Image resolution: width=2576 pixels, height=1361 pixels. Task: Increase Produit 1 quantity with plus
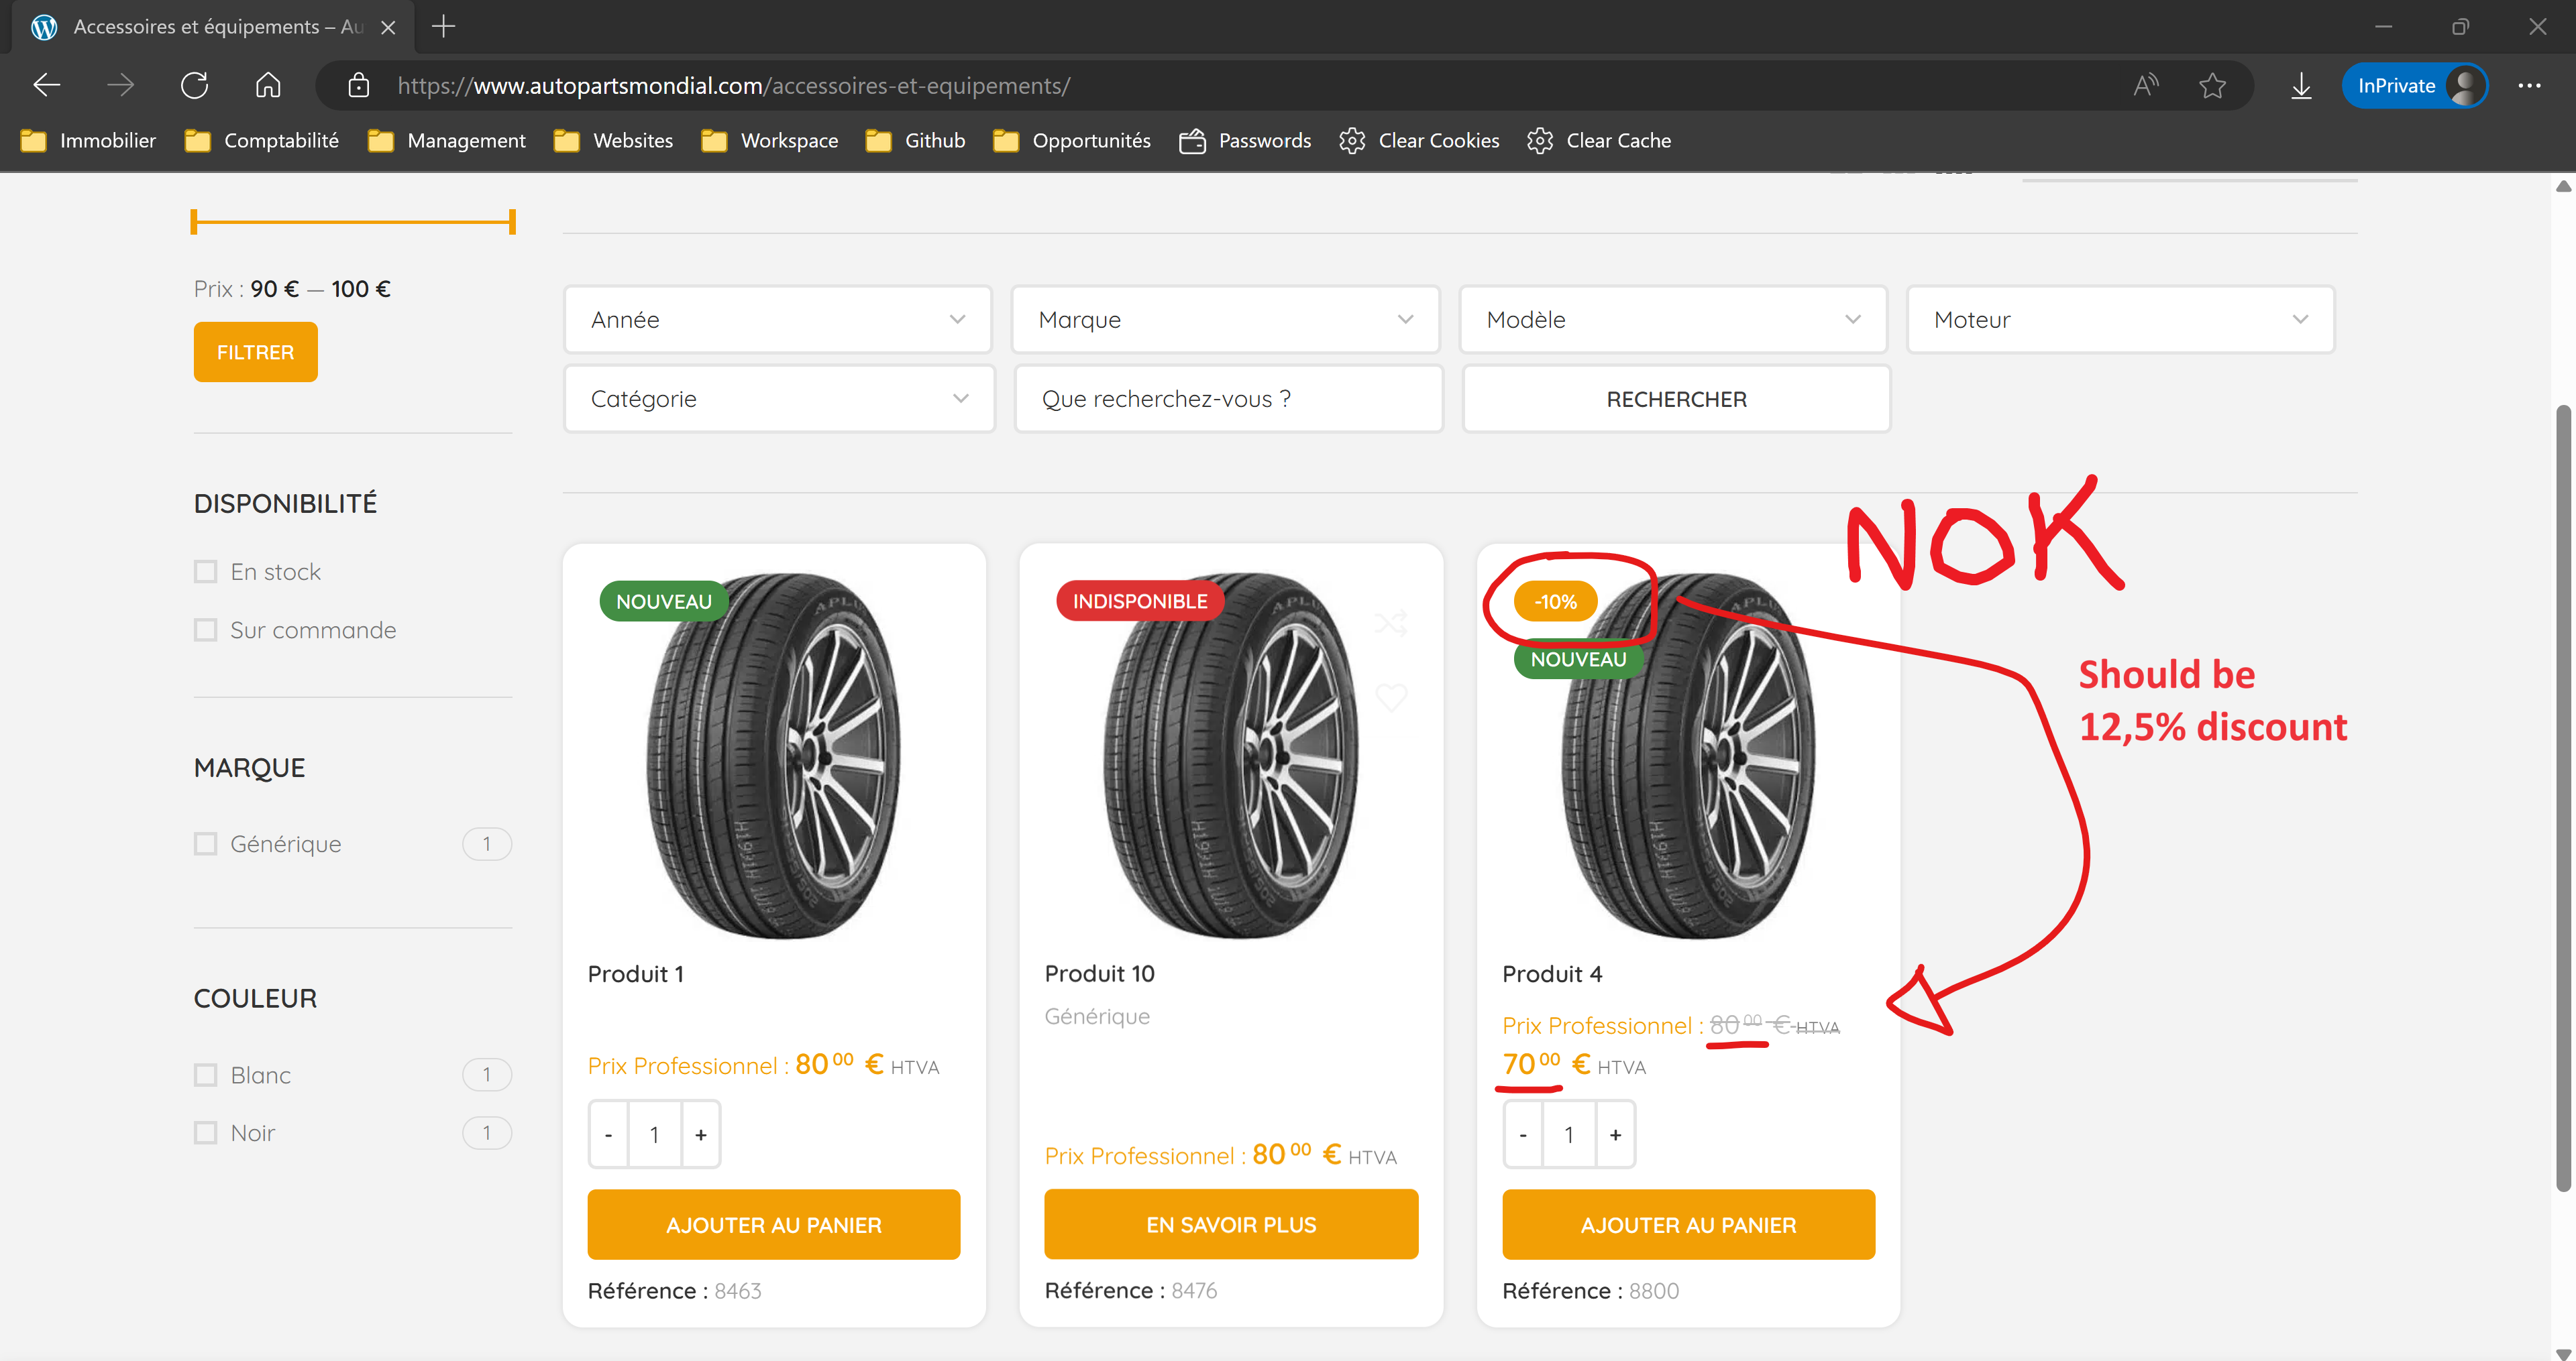point(701,1134)
